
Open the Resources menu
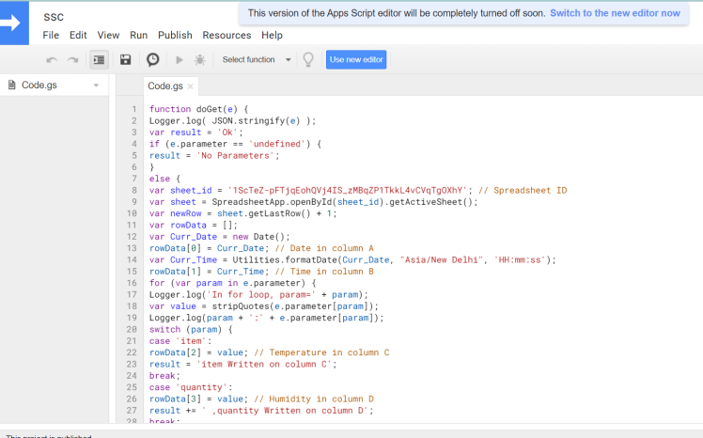(227, 35)
